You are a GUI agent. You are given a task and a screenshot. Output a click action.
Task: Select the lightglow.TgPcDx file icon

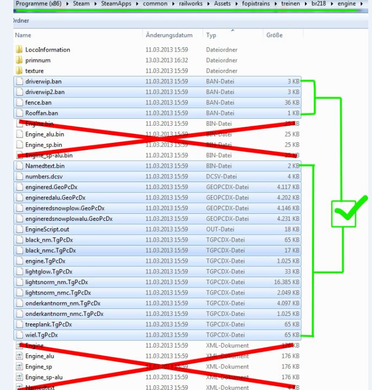tap(20, 272)
